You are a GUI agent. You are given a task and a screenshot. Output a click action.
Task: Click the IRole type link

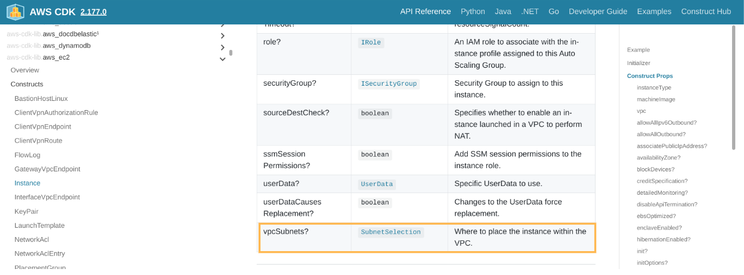pos(371,42)
